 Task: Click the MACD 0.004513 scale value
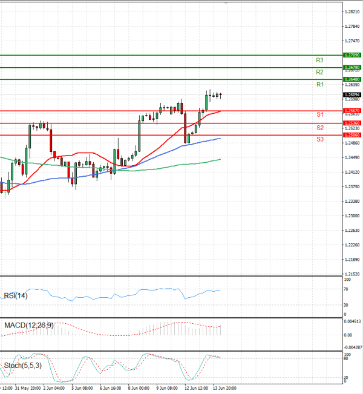coord(353,321)
